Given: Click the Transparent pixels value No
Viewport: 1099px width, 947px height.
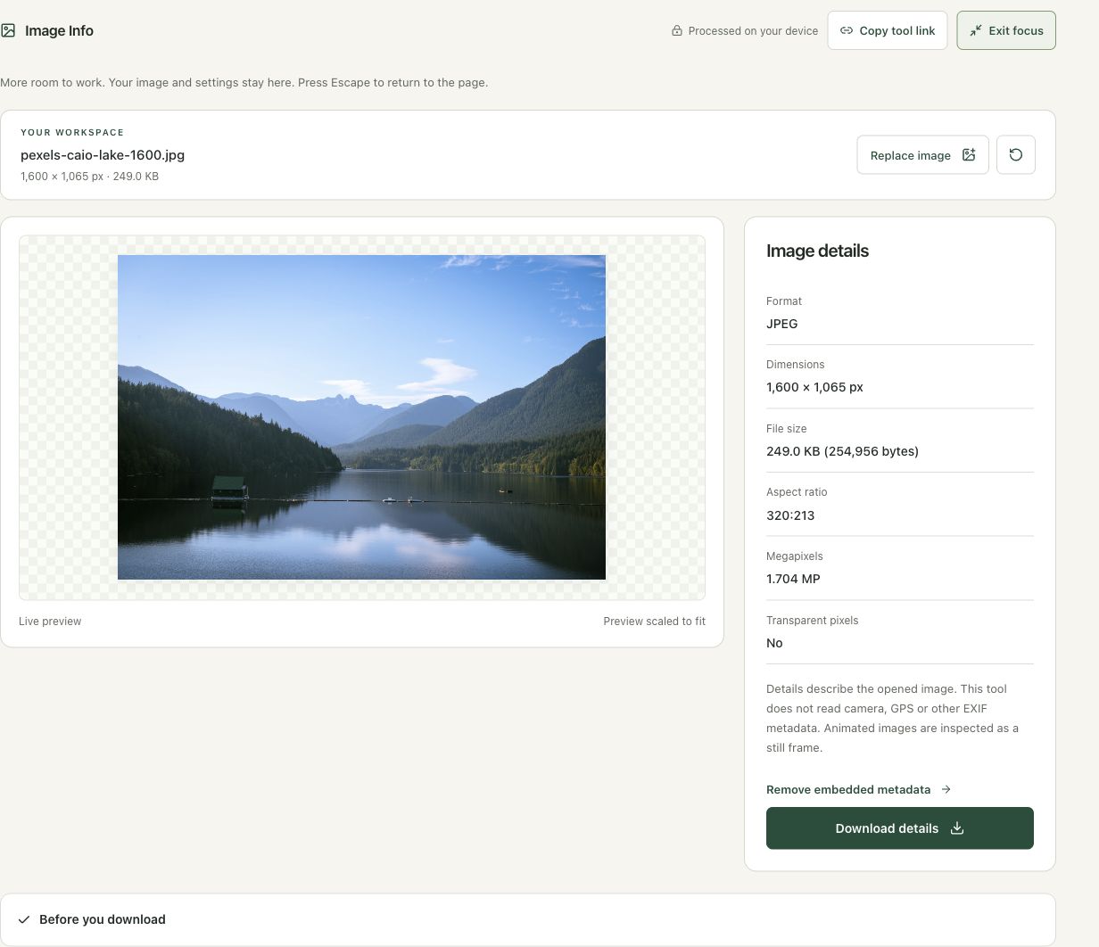Looking at the screenshot, I should point(774,643).
